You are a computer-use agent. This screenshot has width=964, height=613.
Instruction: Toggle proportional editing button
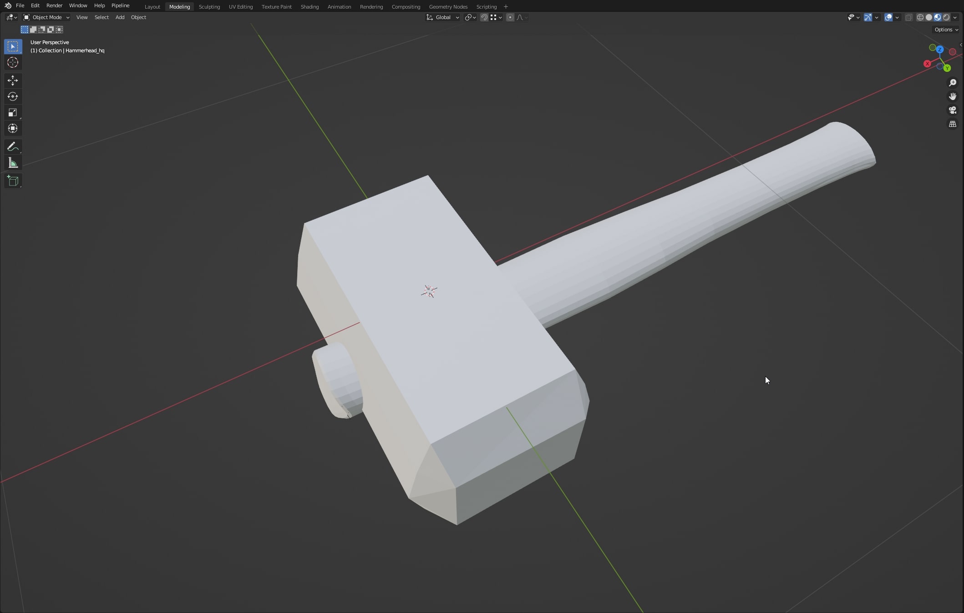[x=510, y=17]
